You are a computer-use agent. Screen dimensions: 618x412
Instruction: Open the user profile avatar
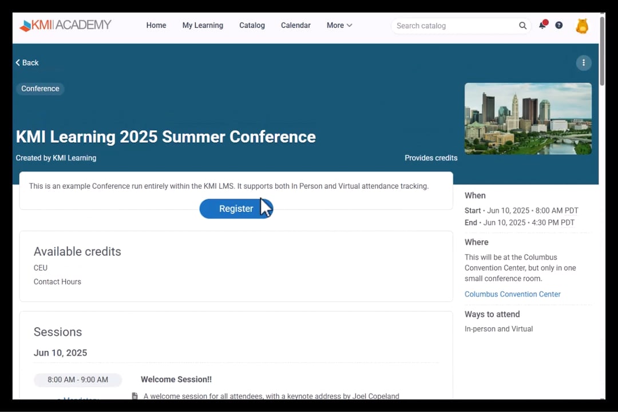(x=582, y=26)
